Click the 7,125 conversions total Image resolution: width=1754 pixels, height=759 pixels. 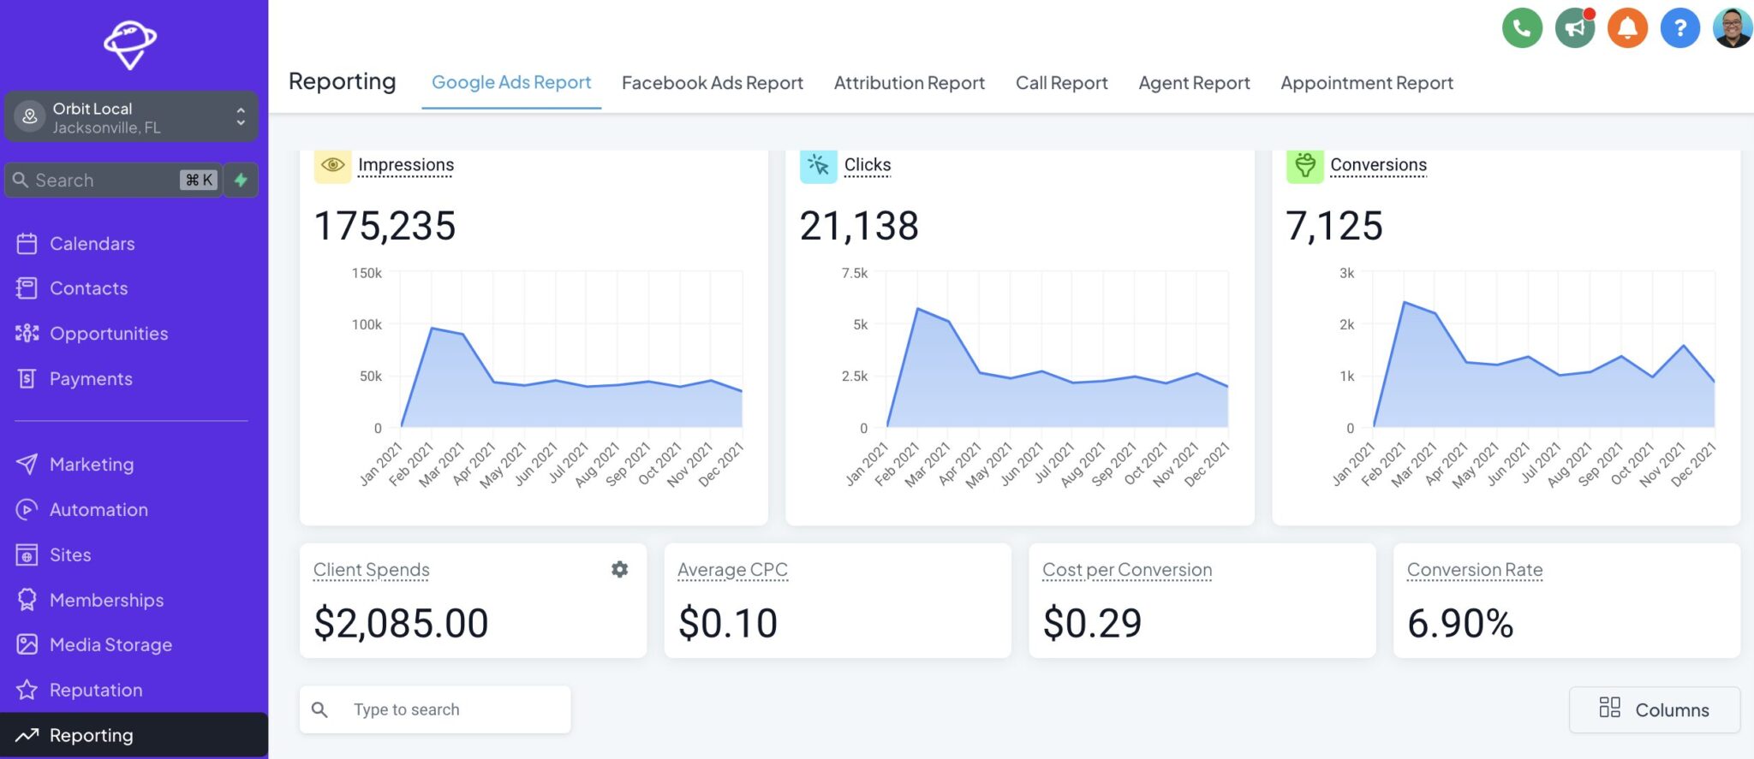pyautogui.click(x=1334, y=226)
